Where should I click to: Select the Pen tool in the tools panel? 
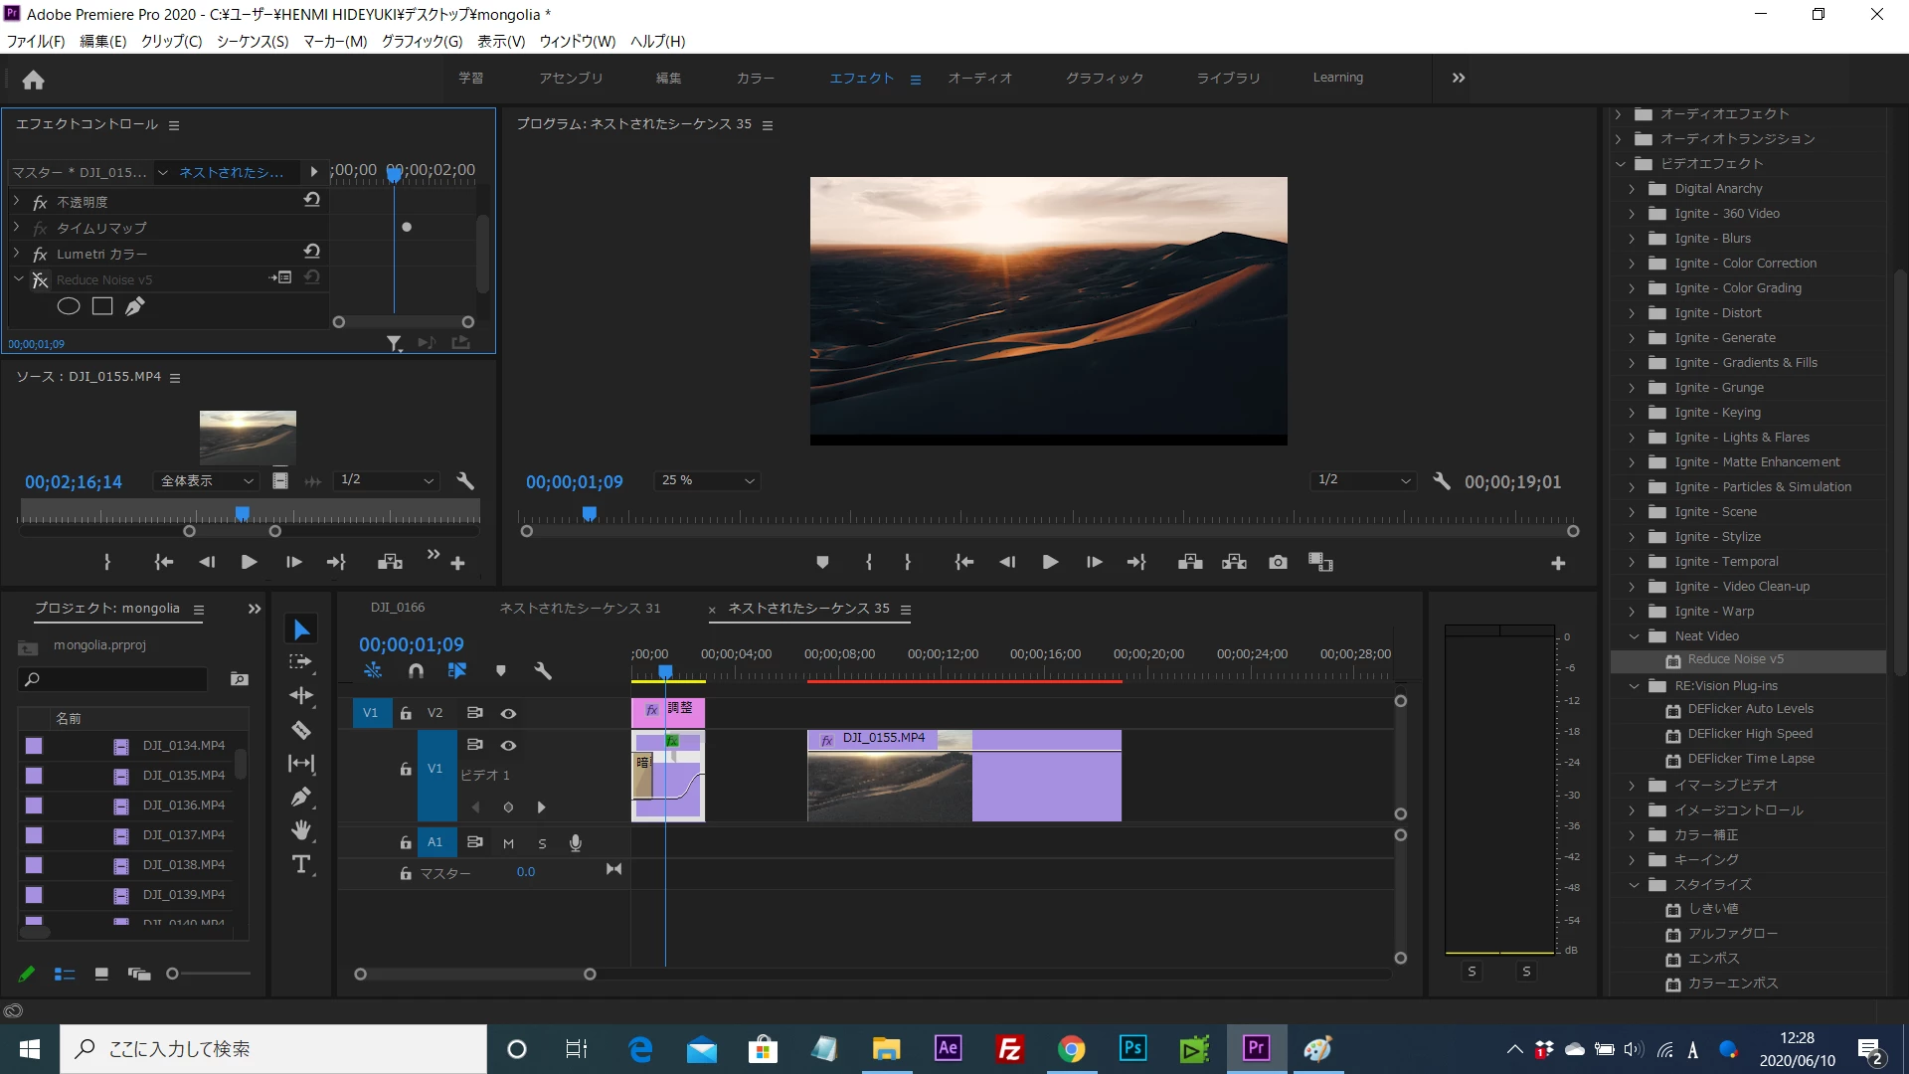[x=301, y=797]
